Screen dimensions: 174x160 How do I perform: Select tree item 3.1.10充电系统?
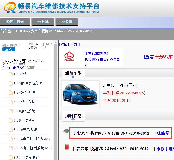[25, 129]
